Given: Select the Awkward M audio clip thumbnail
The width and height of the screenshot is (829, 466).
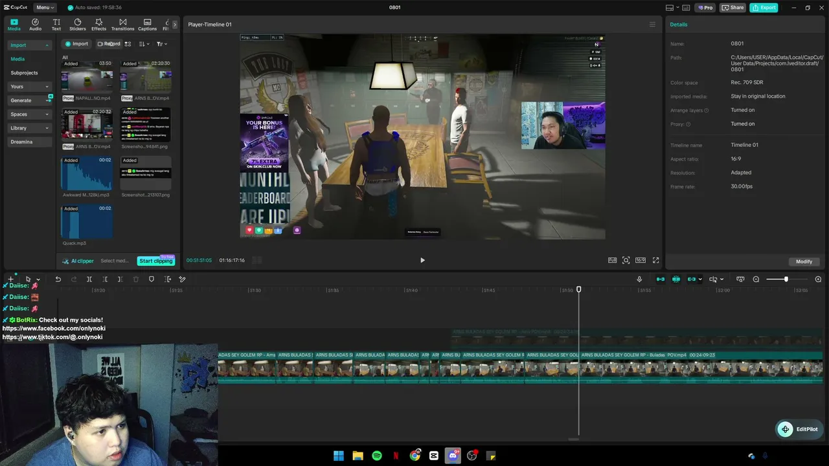Looking at the screenshot, I should coord(87,173).
